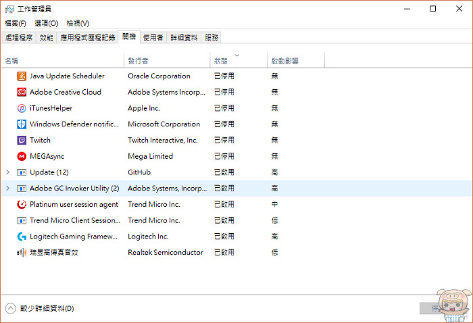
Task: Click publisher Adobe Systems Incorp... in Creative Cloud row
Action: (166, 92)
